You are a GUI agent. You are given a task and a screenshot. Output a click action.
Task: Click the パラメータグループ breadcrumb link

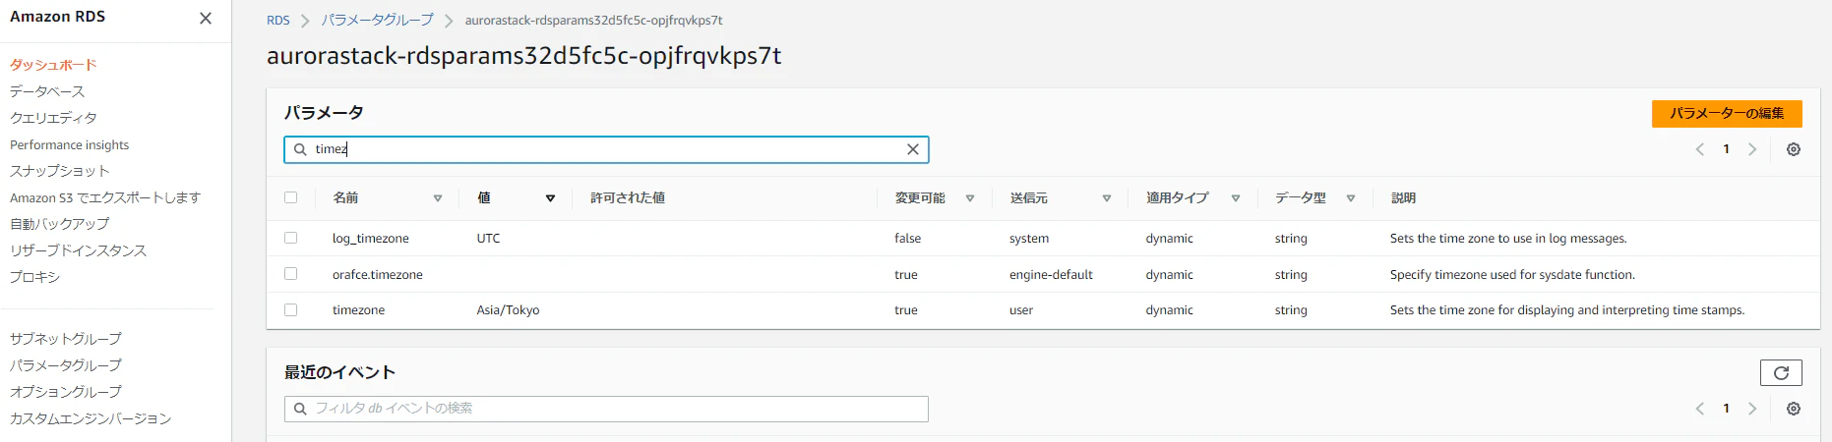click(x=377, y=21)
